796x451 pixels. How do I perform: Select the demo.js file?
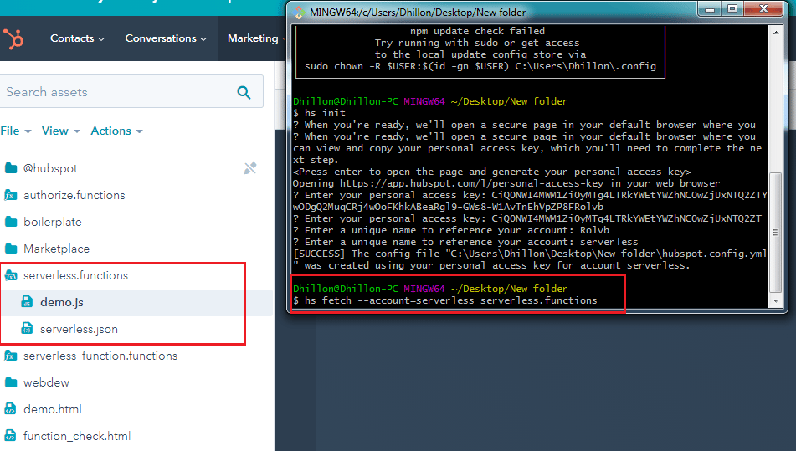coord(62,302)
